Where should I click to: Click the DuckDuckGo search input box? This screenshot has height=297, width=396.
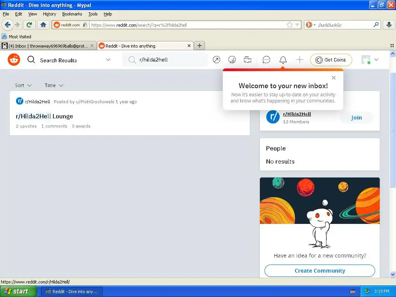pos(345,25)
